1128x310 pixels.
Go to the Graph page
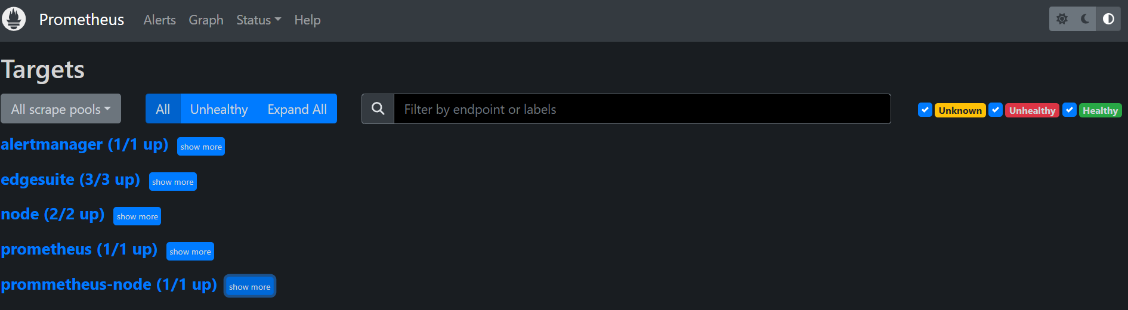[206, 20]
